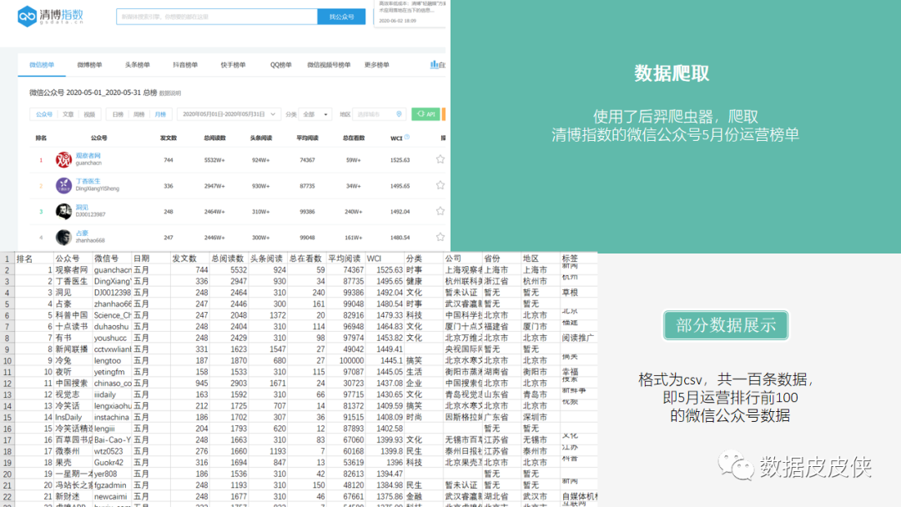Select the spreadsheet cell 青岛市
The image size is (901, 507).
click(541, 394)
